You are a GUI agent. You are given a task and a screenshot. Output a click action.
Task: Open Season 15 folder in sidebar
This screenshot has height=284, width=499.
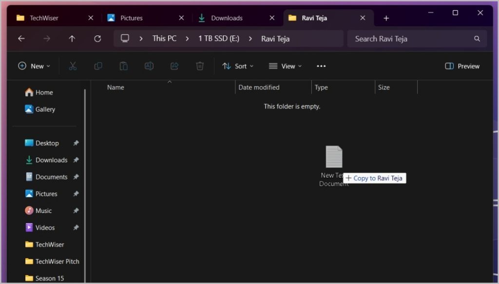click(x=44, y=278)
